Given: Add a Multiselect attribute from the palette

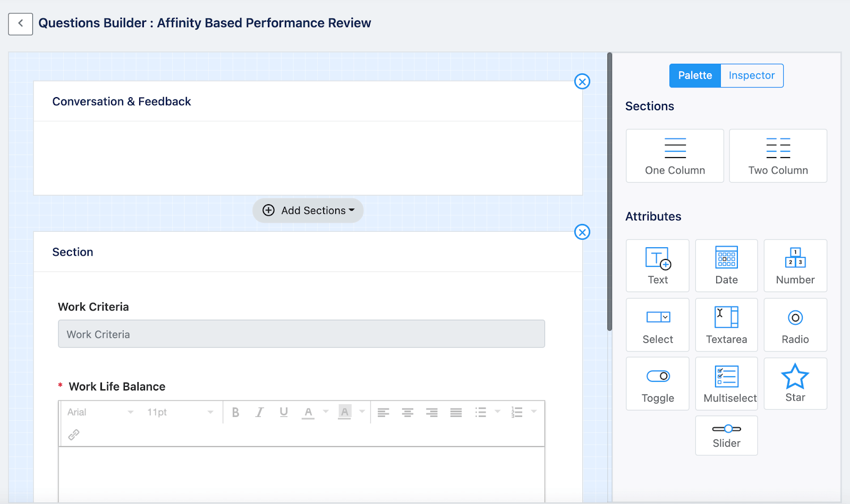Looking at the screenshot, I should click(726, 383).
